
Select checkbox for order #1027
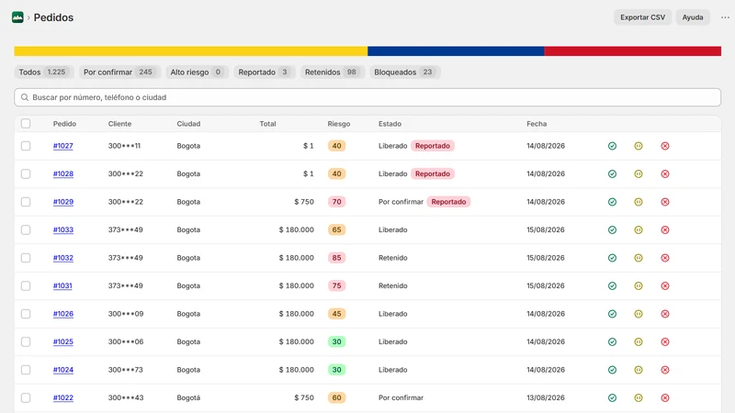26,146
